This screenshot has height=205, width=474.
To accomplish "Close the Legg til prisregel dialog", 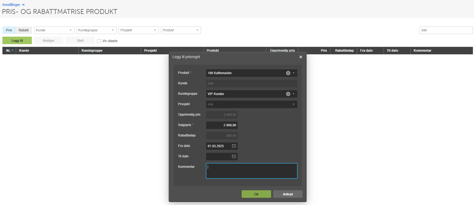I will [301, 57].
